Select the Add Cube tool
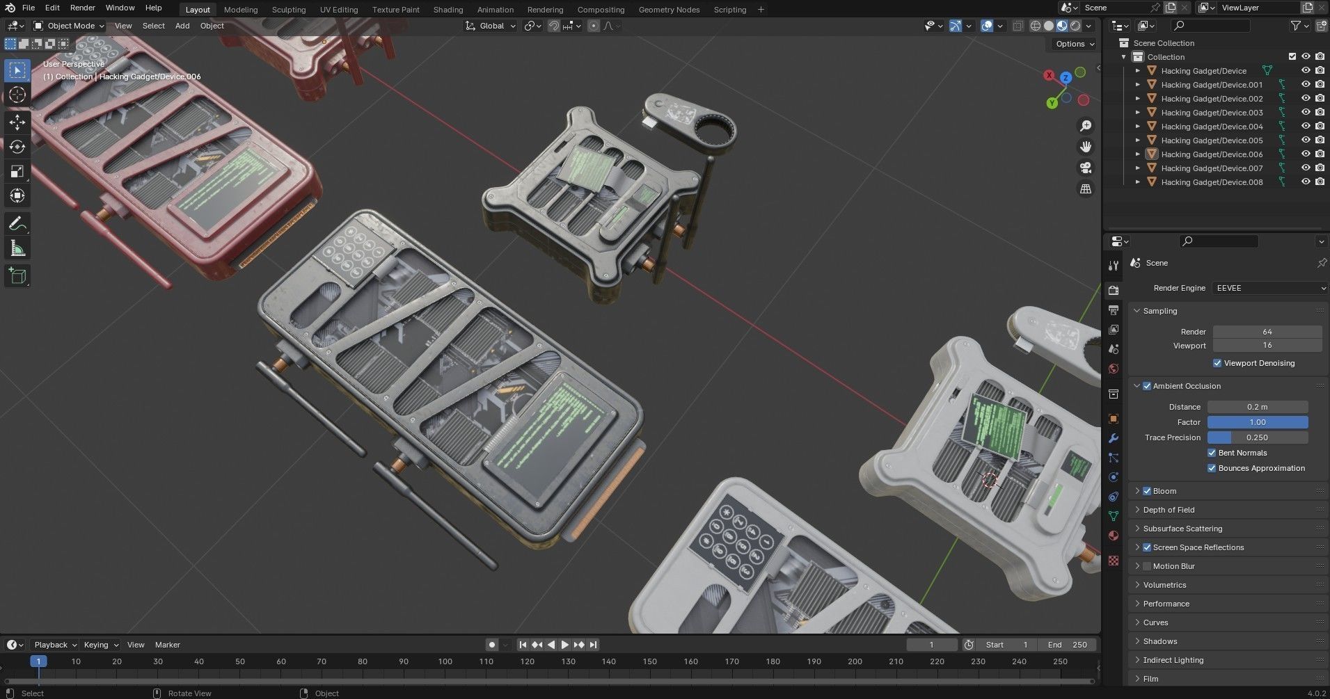1330x699 pixels. pos(17,276)
